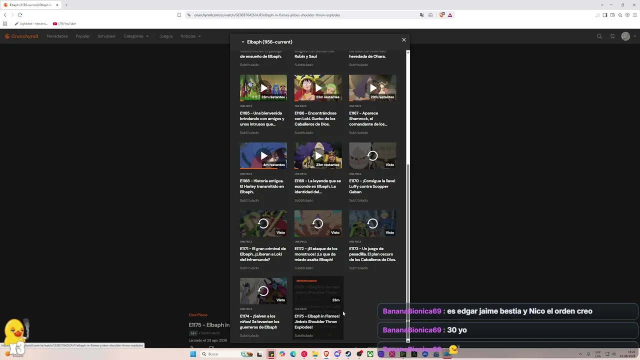
Task: Open Brave browser taskbar icon
Action: [326, 354]
